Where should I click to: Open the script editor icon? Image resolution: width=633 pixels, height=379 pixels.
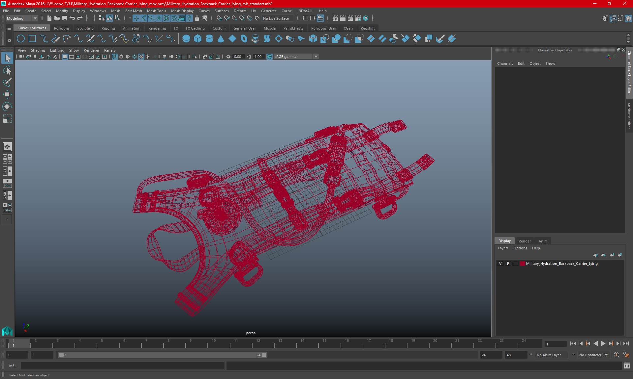[x=627, y=366]
